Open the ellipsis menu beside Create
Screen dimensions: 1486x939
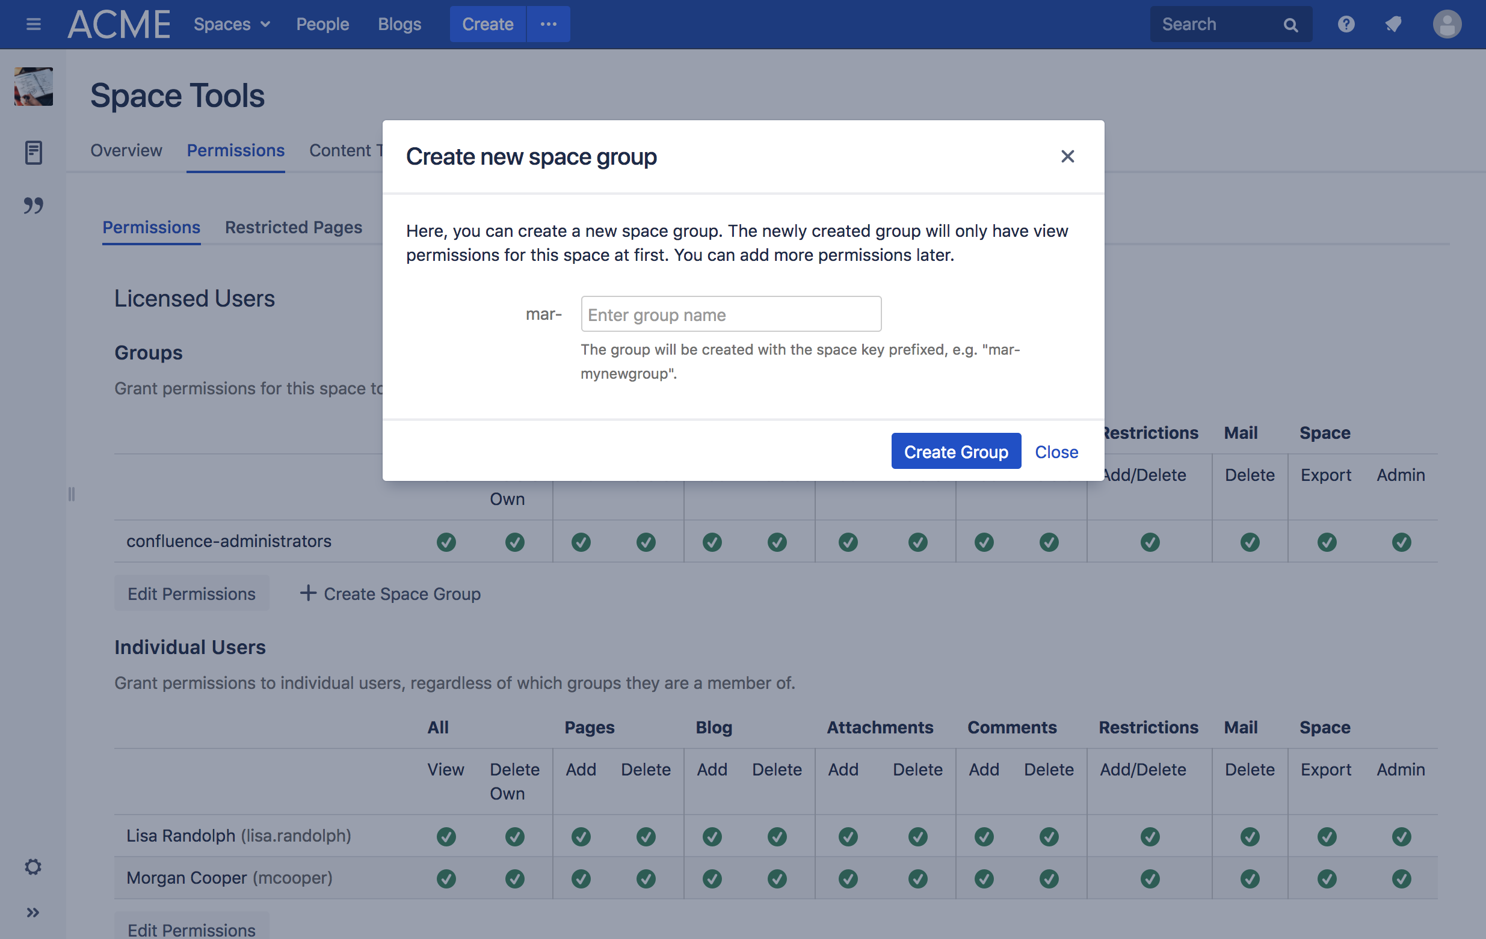pos(548,24)
